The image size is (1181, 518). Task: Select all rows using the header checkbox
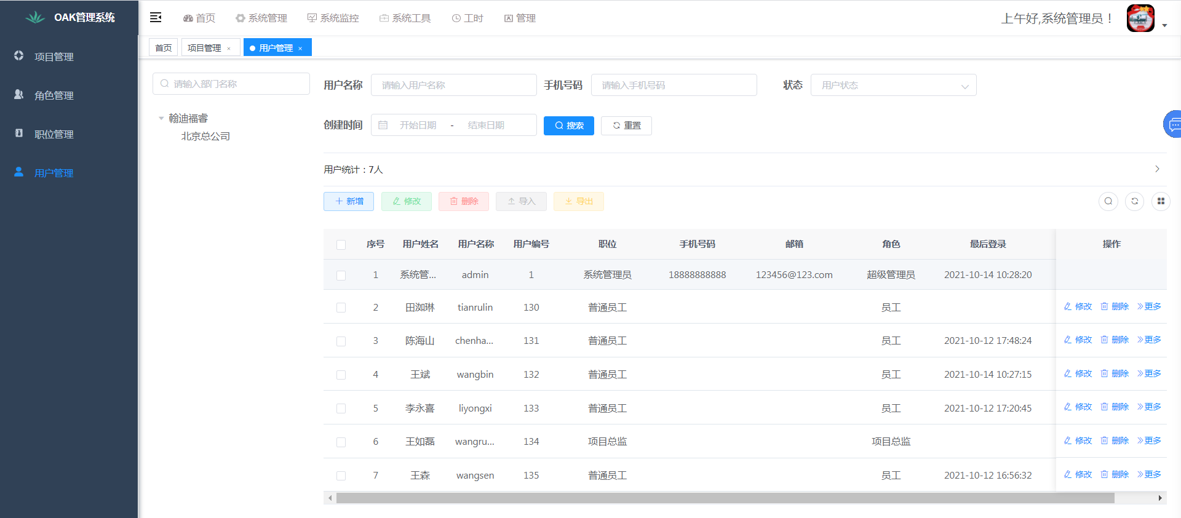point(341,245)
